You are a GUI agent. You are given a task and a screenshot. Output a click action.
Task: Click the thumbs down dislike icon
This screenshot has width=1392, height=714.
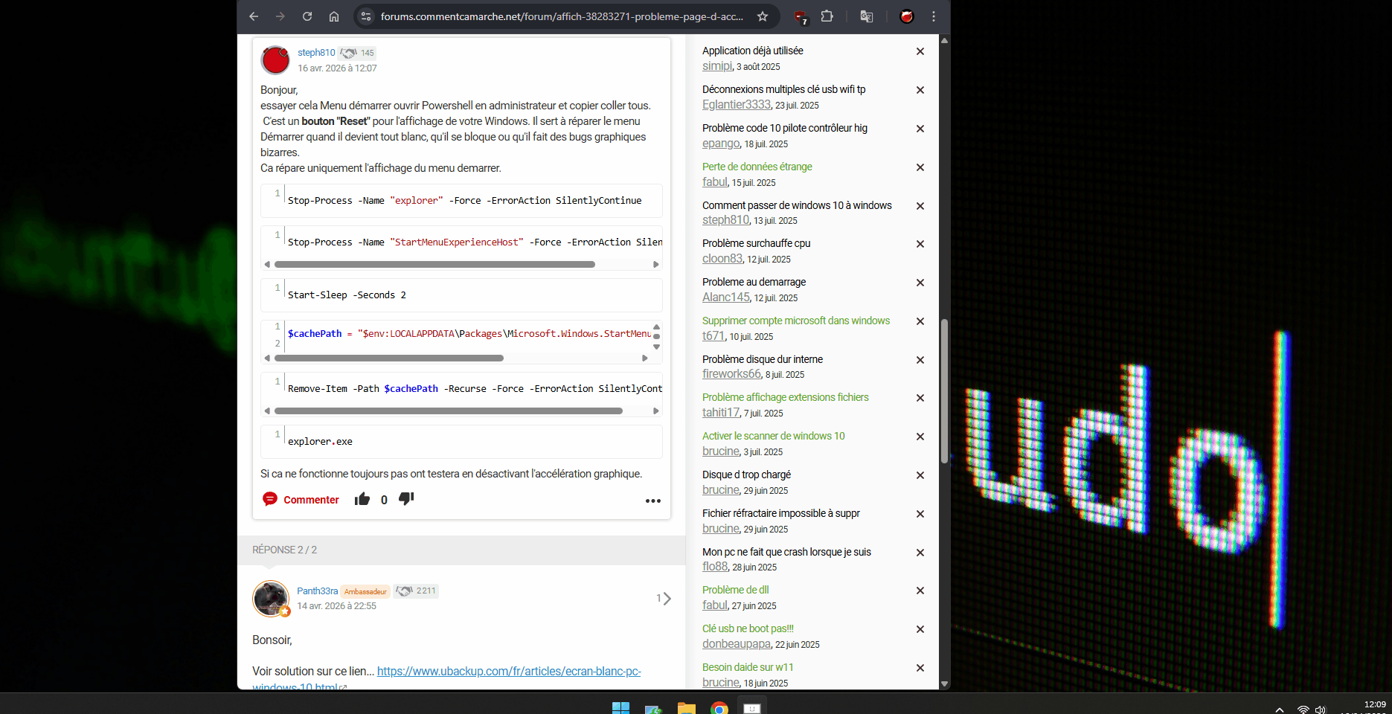(406, 499)
